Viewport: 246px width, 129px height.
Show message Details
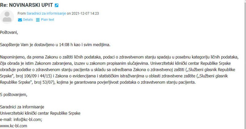(28, 20)
